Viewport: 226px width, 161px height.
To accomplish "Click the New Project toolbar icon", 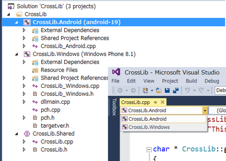I will 145,91.
